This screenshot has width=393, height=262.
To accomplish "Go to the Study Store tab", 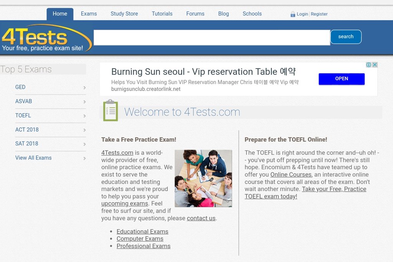I will point(124,14).
